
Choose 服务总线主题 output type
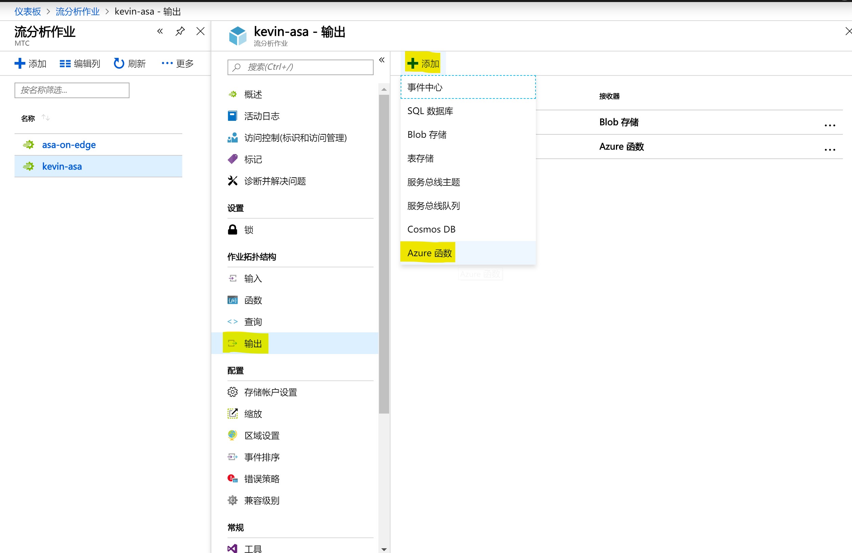(x=468, y=182)
